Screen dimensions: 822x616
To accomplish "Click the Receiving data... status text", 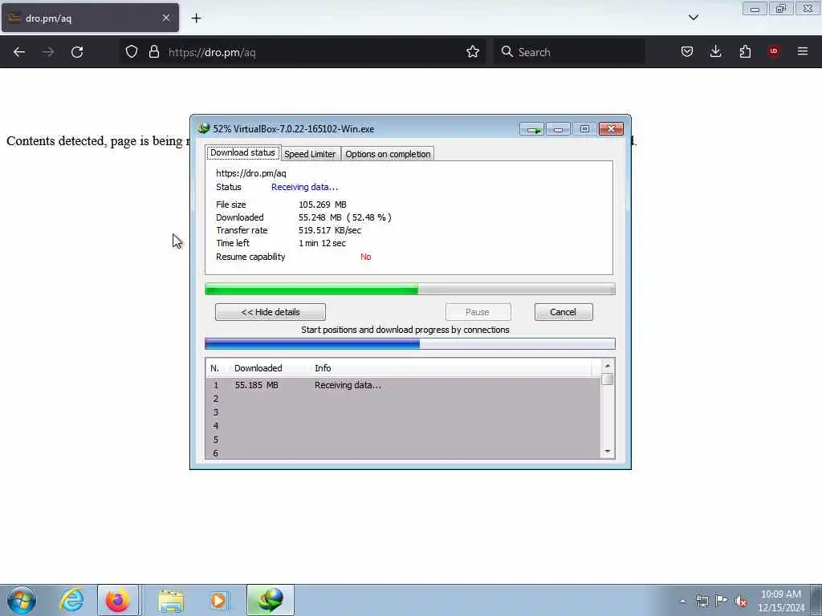I will click(304, 187).
